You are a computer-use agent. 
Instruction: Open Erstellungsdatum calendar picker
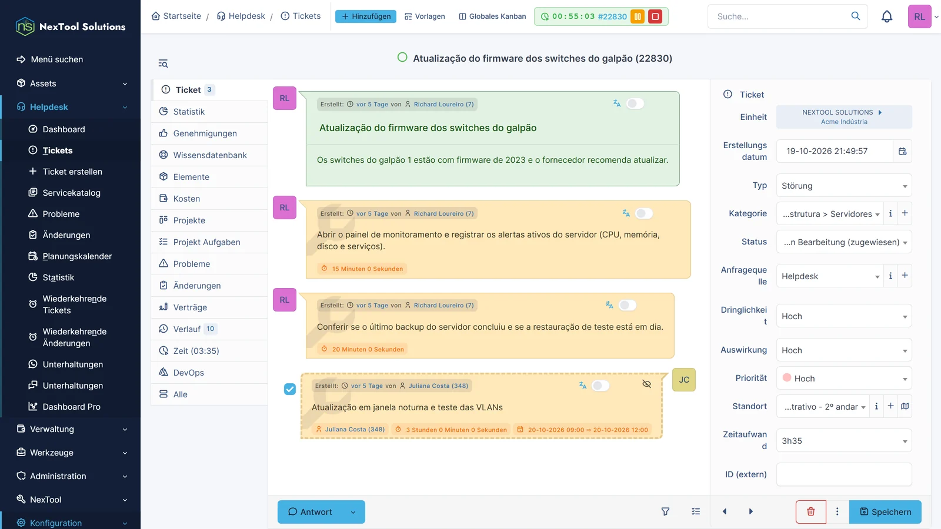coord(903,151)
